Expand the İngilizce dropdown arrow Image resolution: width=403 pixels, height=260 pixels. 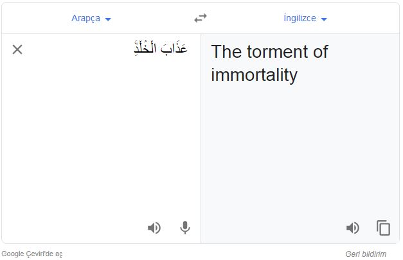[324, 19]
